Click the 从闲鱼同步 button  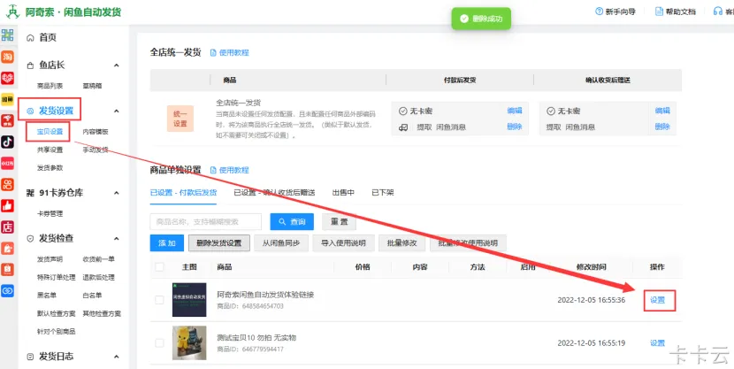[x=281, y=243]
